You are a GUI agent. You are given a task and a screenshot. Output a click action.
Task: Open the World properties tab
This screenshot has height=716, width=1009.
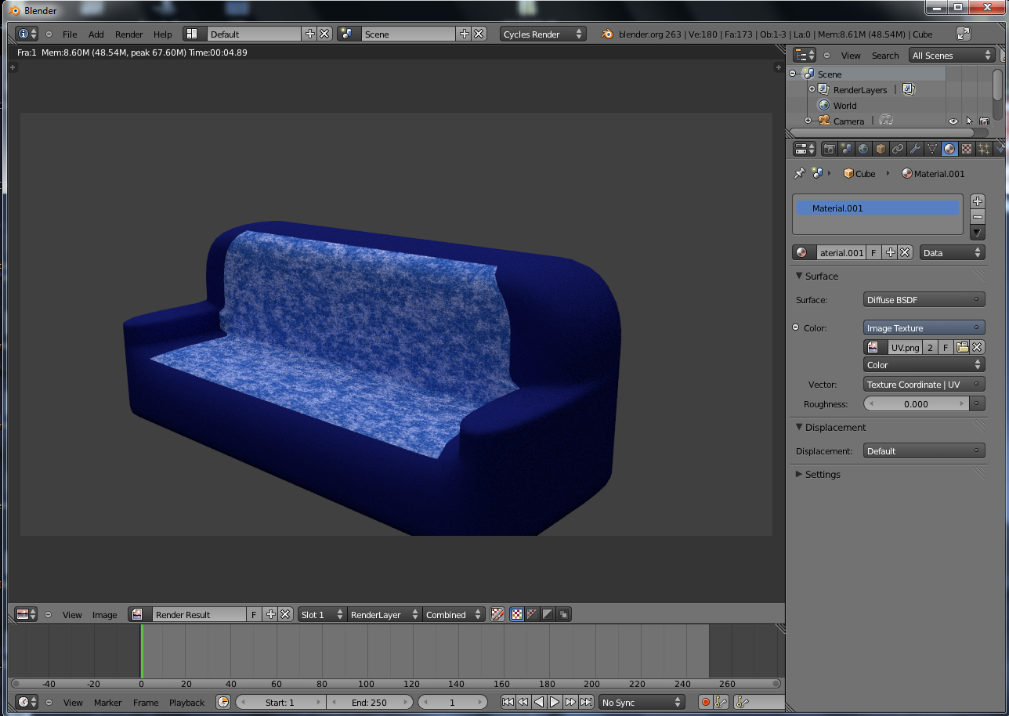[x=863, y=149]
